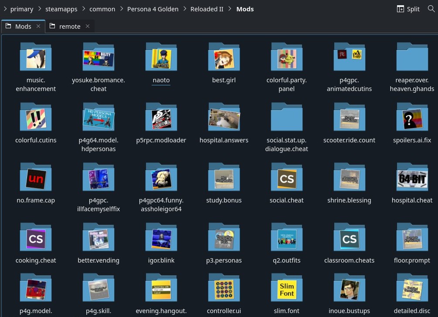This screenshot has height=317, width=438.
Task: Go to common in breadcrumb
Action: (102, 9)
